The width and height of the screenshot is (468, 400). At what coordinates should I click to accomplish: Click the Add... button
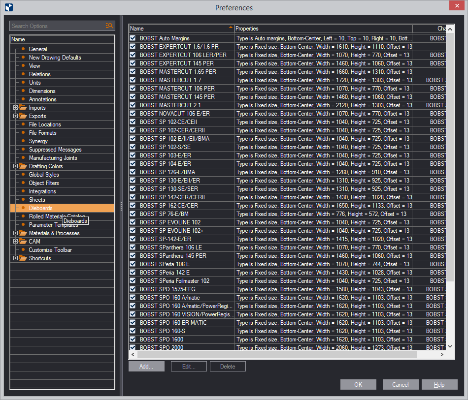pyautogui.click(x=146, y=367)
